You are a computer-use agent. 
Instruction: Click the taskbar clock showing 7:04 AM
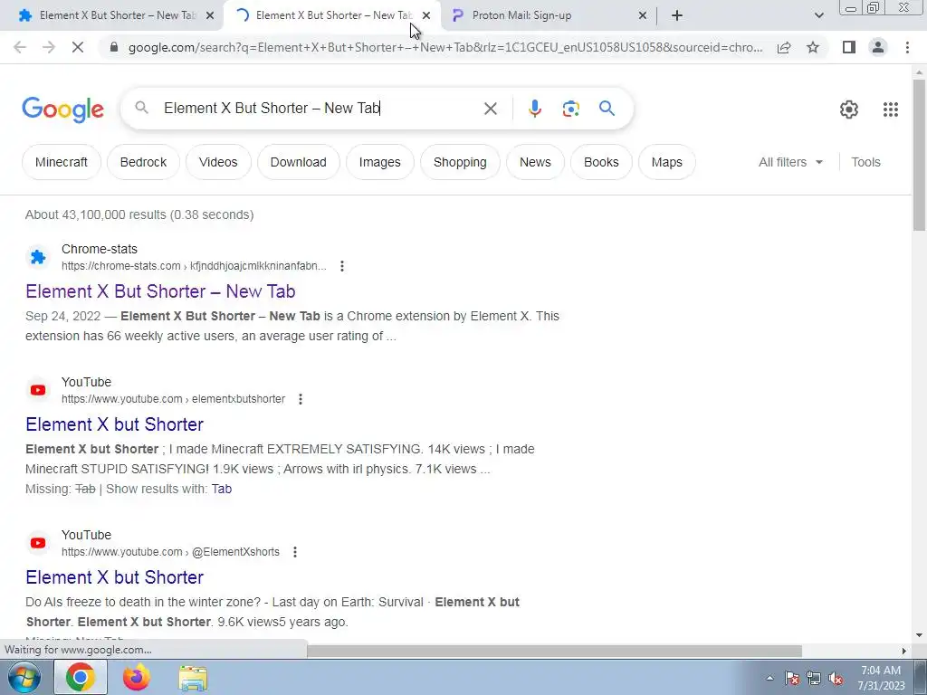pyautogui.click(x=881, y=678)
